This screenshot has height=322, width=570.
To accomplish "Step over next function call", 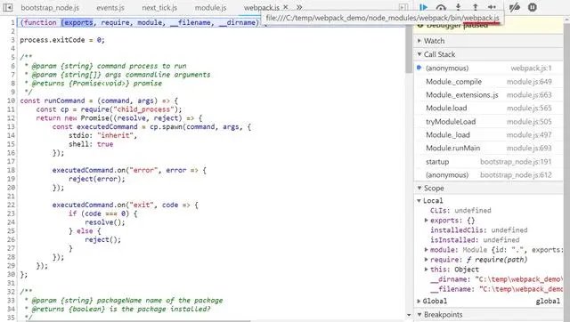I will point(441,7).
